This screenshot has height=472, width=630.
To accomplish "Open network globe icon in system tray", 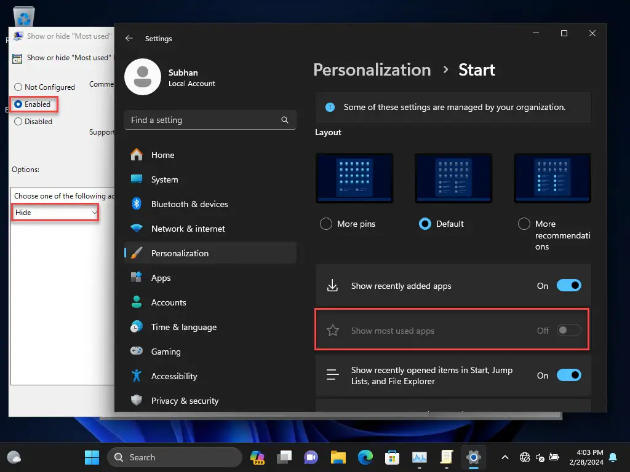I will pyautogui.click(x=524, y=457).
